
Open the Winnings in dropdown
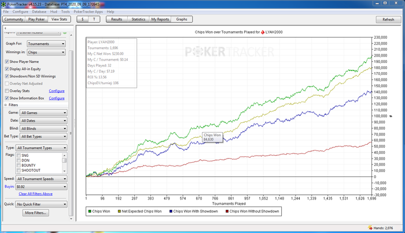[46, 52]
